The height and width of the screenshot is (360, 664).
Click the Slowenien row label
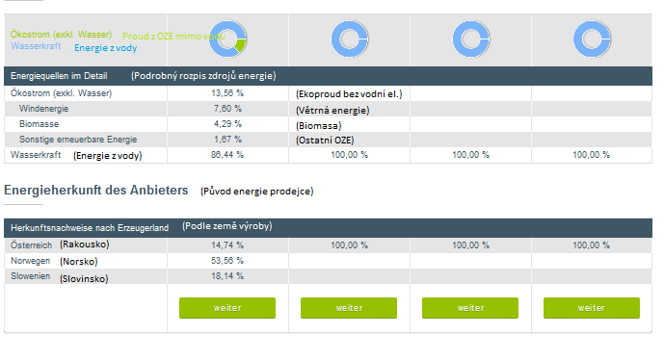coord(30,276)
